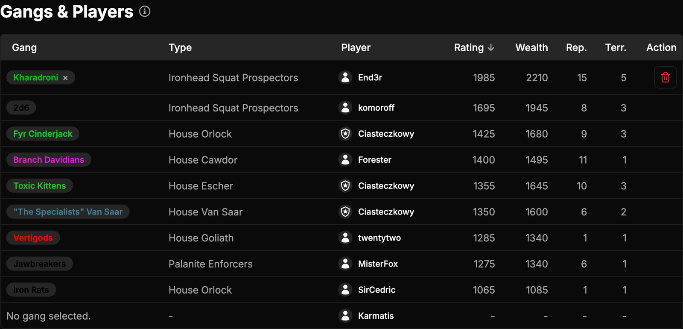
Task: Click player name Forester
Action: [x=374, y=160]
